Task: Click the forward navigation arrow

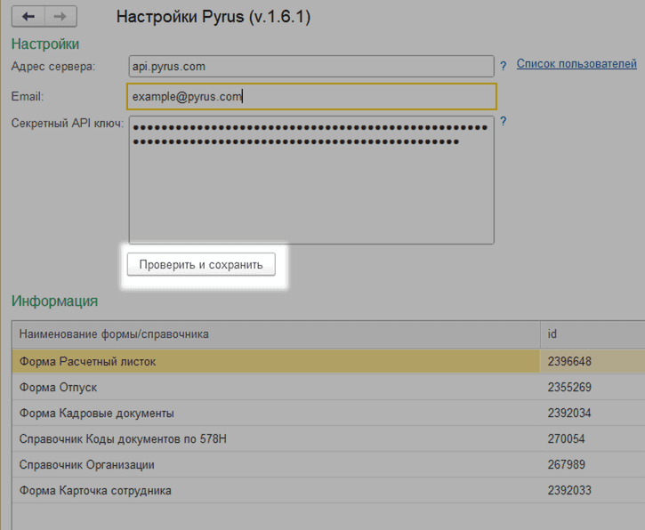Action: tap(60, 16)
